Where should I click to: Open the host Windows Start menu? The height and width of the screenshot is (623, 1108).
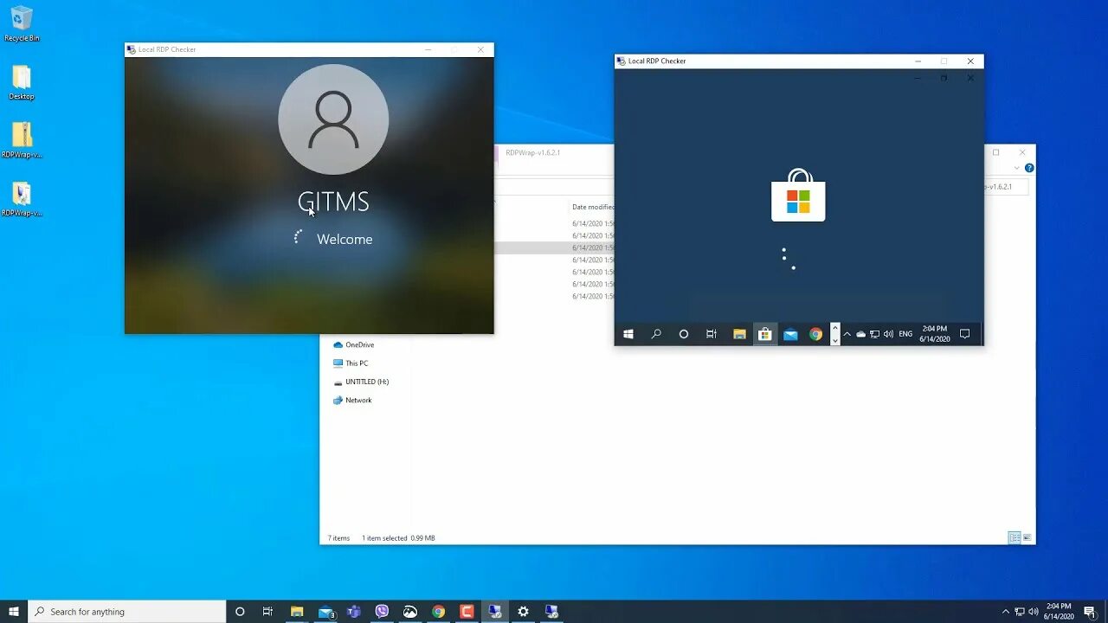[x=14, y=612]
